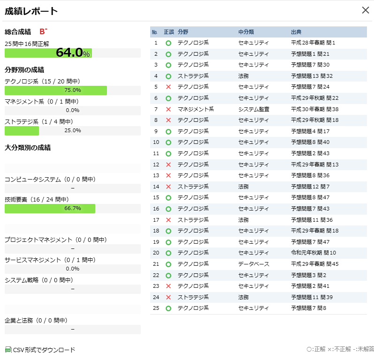Select source 平成28年春期 問1
This screenshot has height=353, width=374.
[x=313, y=43]
